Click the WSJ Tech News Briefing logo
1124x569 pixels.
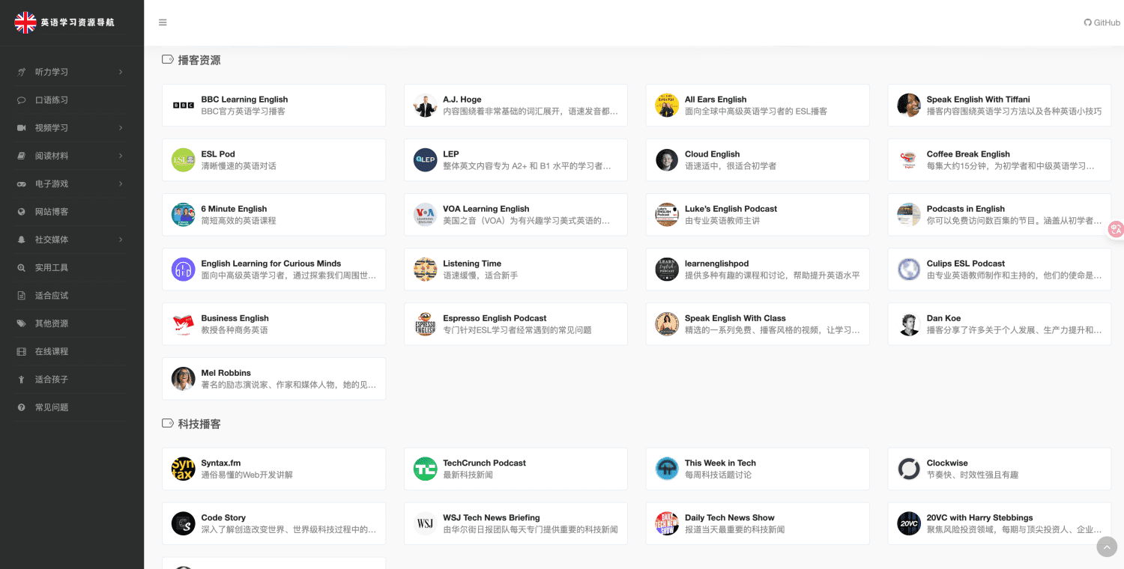425,524
